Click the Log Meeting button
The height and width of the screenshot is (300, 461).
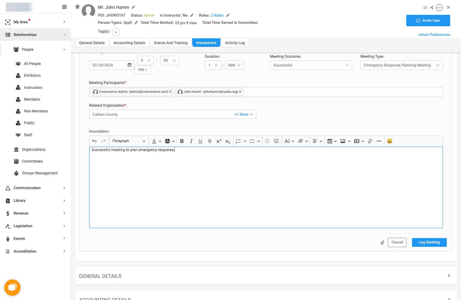429,242
